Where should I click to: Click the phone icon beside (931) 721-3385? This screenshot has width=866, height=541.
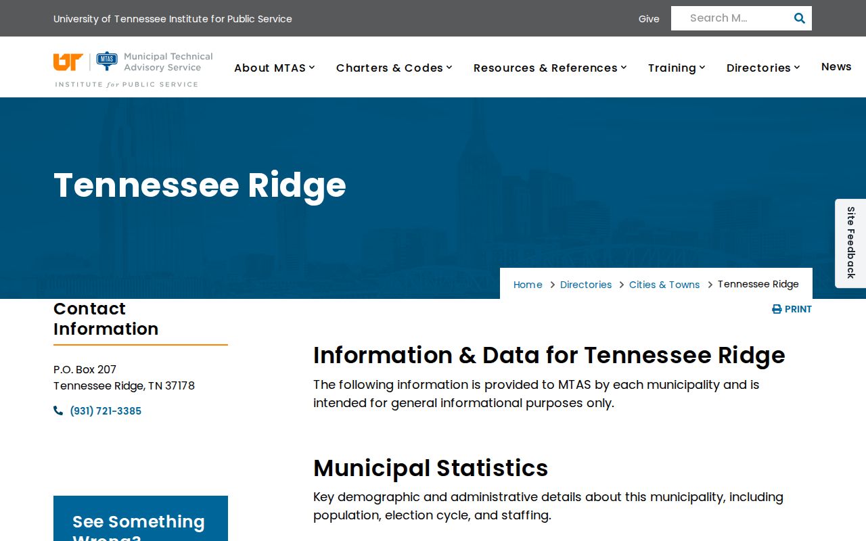[58, 410]
